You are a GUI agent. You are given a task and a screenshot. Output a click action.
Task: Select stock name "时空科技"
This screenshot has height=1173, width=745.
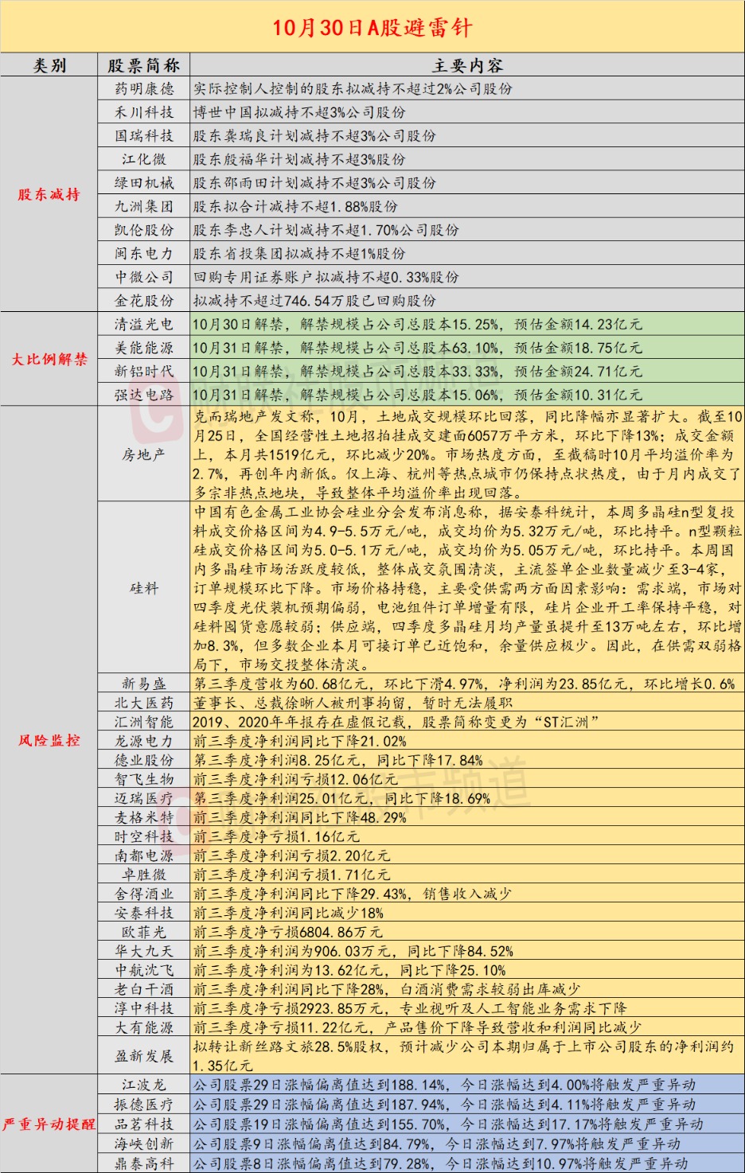[x=144, y=836]
